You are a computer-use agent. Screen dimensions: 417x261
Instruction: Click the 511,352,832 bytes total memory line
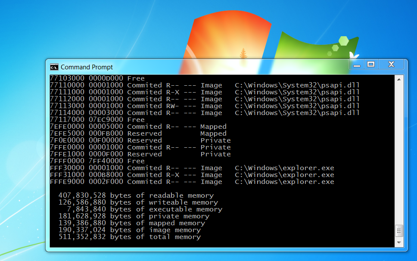[130, 237]
